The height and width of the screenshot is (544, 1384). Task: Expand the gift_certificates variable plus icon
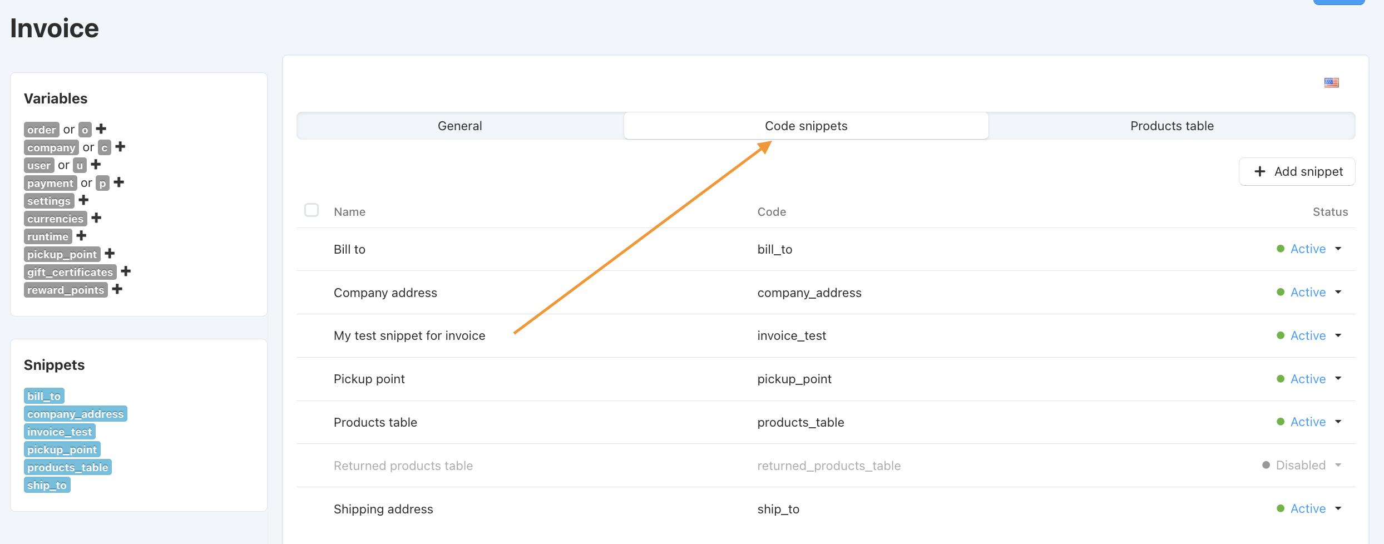coord(126,271)
